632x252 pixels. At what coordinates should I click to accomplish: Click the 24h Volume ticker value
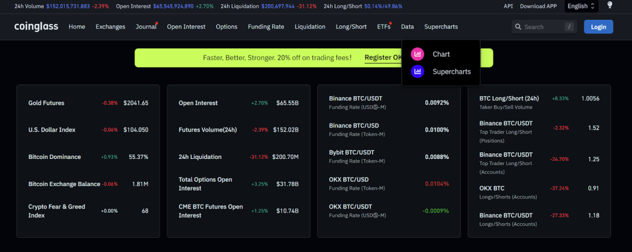(x=68, y=6)
